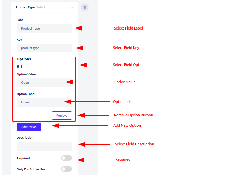Enable the Only For Admin Use switch

click(x=66, y=169)
